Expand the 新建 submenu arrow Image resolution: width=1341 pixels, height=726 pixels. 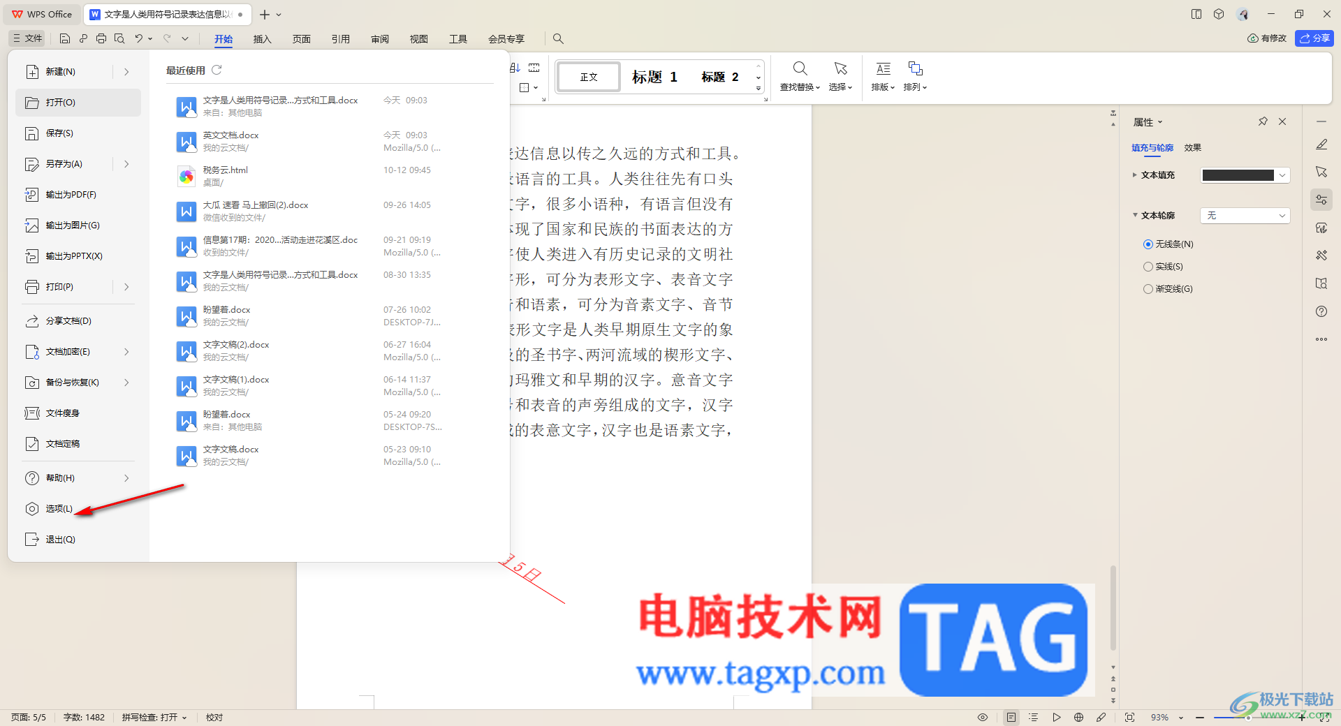coord(126,72)
